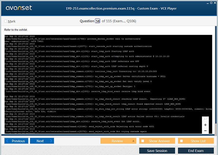Click the 'Refer to the exhibit' text
218x155 pixels.
16,30
